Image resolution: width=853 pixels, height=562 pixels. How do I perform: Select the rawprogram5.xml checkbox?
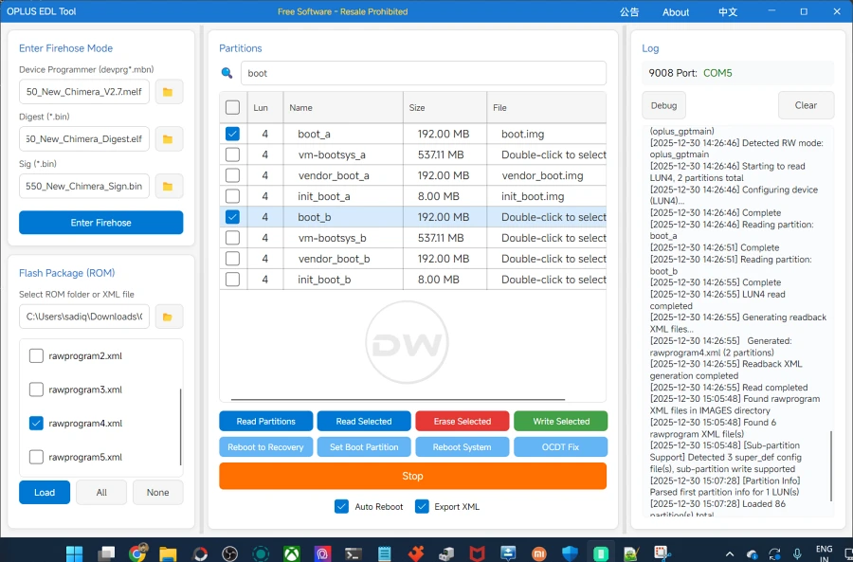36,457
